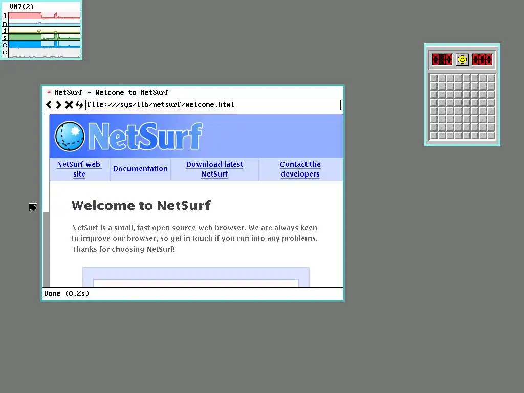Click the NetSurf globe logo
524x393 pixels.
click(70, 136)
